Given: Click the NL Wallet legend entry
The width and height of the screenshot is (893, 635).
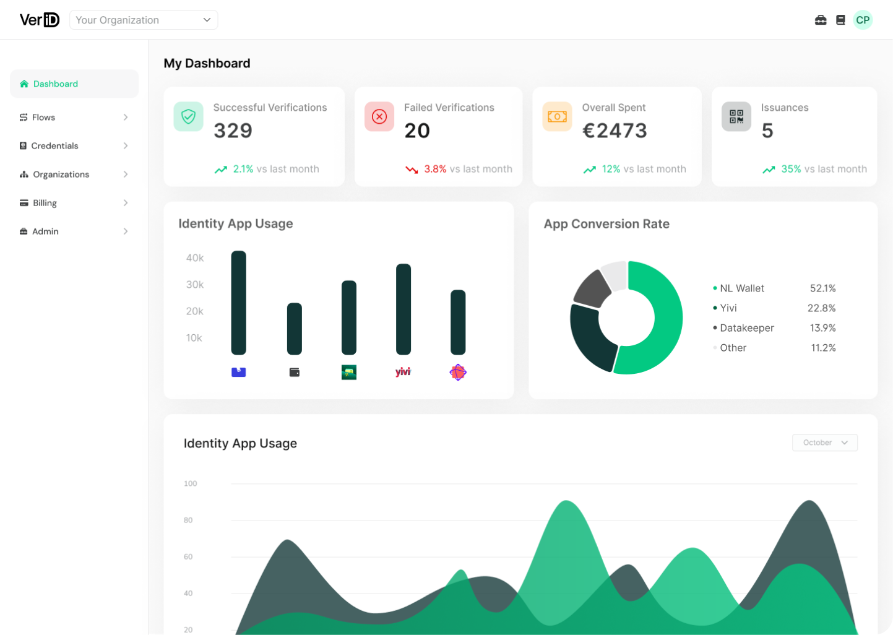Looking at the screenshot, I should [x=741, y=288].
